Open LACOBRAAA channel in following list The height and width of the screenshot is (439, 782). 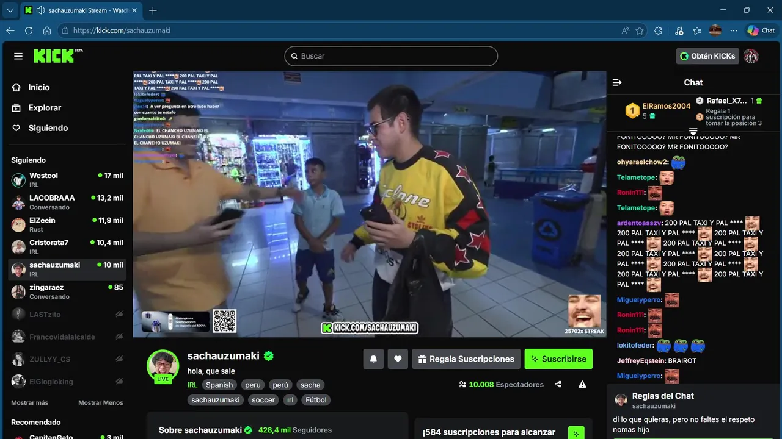(x=67, y=202)
